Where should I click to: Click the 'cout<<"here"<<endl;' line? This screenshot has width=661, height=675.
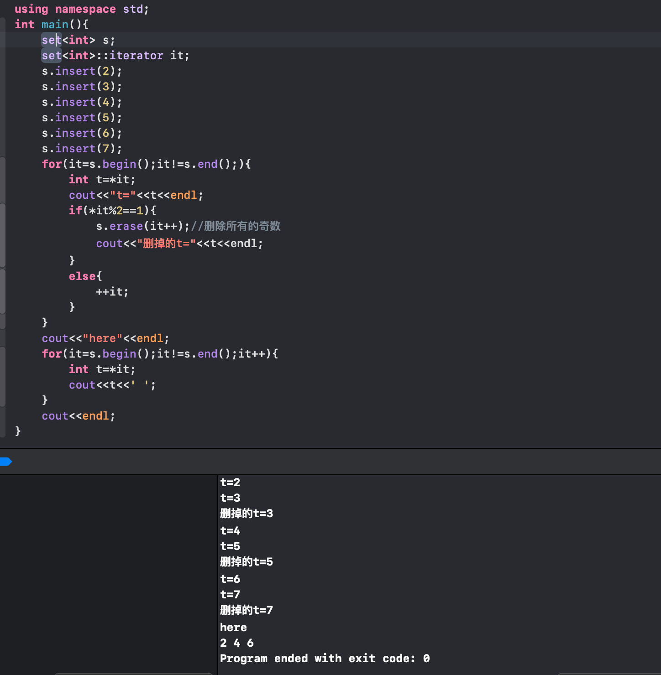[105, 338]
